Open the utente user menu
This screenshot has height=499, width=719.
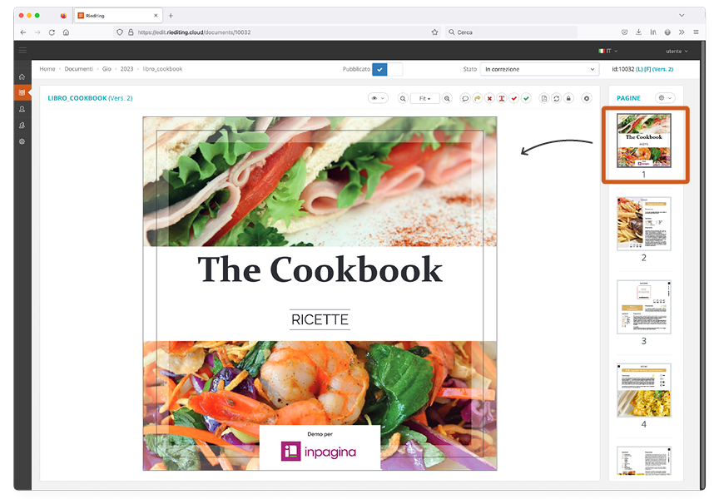tap(671, 51)
